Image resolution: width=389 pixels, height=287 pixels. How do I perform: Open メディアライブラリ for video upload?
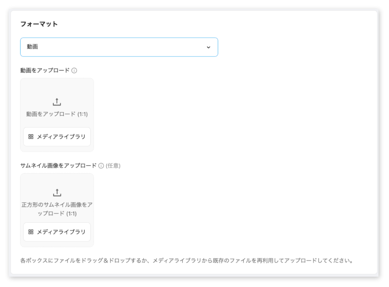pyautogui.click(x=57, y=137)
